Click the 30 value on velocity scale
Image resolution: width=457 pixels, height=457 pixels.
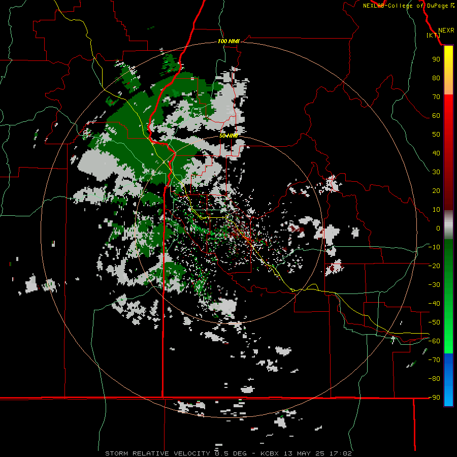click(436, 172)
